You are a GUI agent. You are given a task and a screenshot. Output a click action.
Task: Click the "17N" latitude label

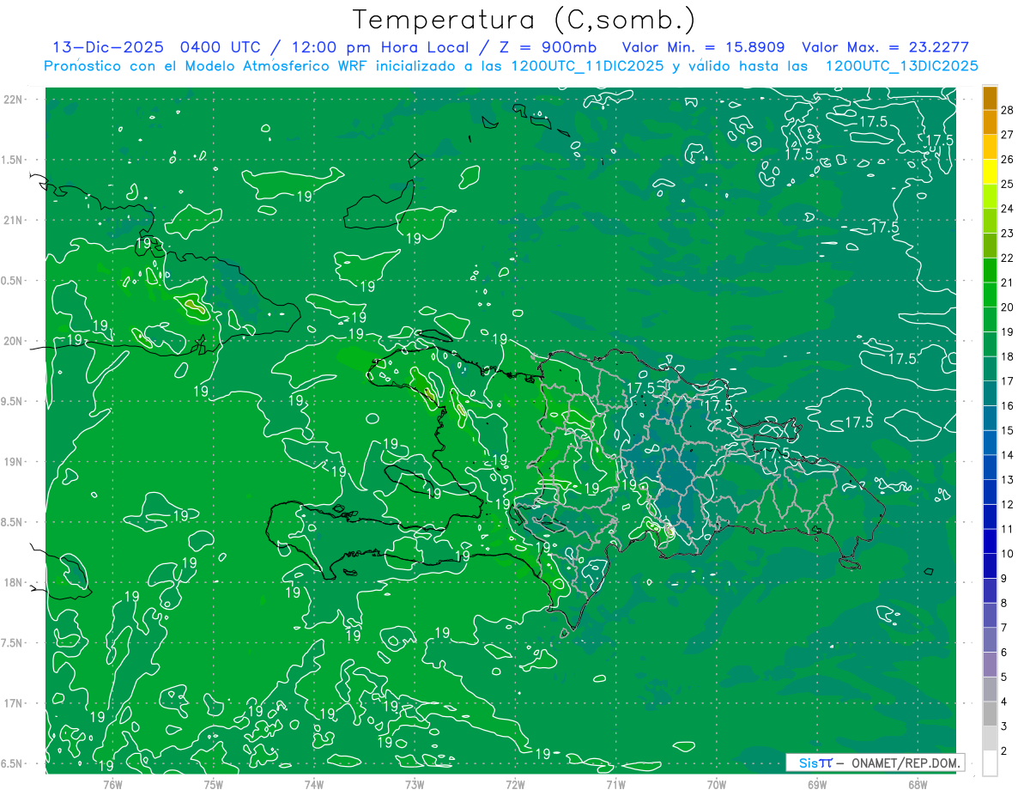click(x=12, y=703)
